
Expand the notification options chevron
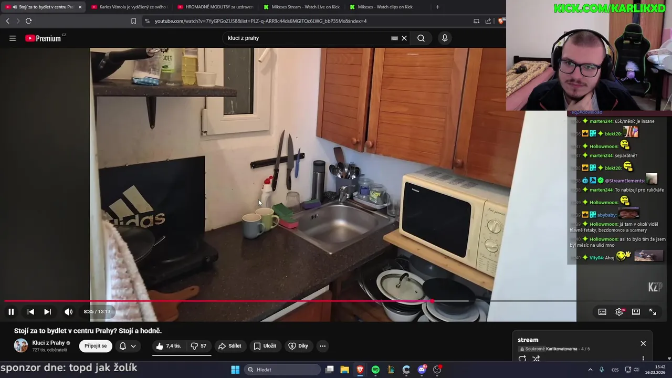coord(133,346)
